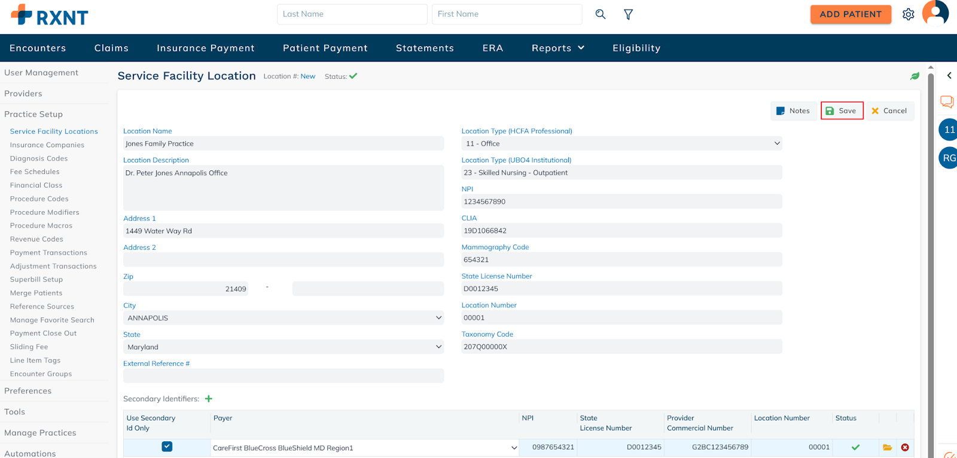Open the folder icon in CareFirst row

coord(887,447)
